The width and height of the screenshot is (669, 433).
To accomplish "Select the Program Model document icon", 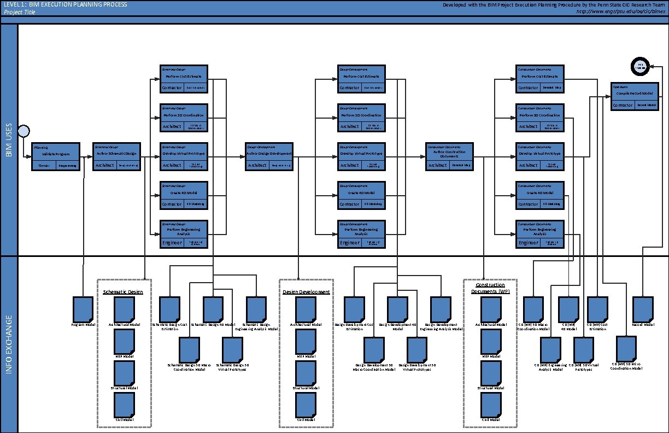I will pyautogui.click(x=82, y=309).
